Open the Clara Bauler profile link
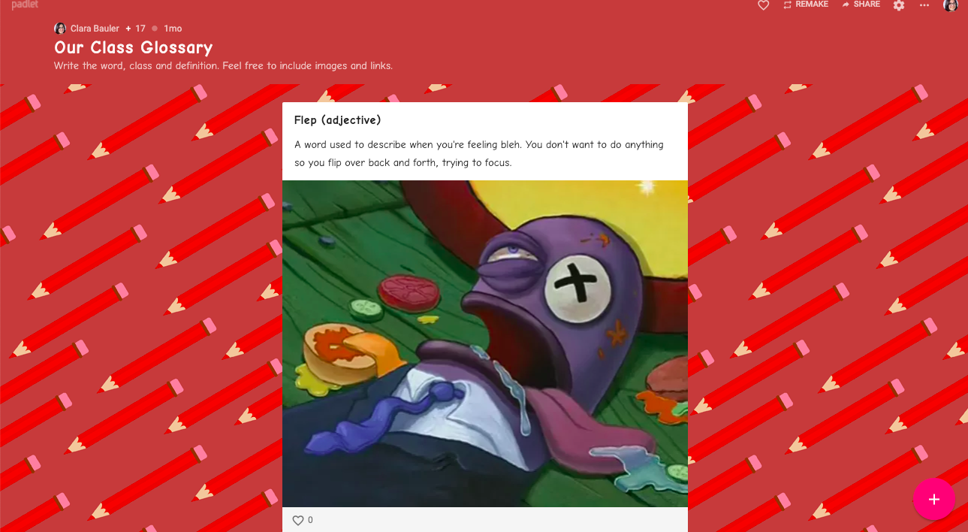 coord(95,29)
